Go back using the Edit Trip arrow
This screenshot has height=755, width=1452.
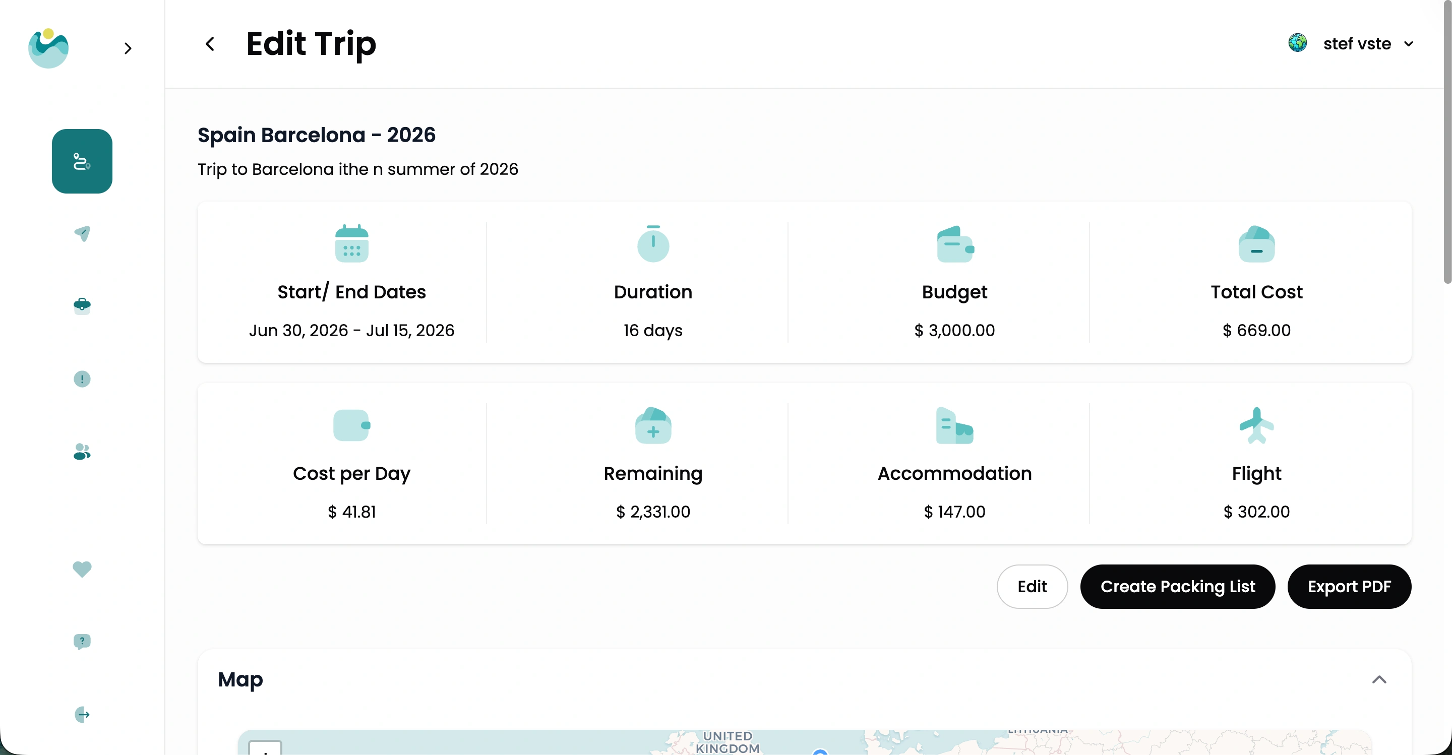[x=210, y=44]
